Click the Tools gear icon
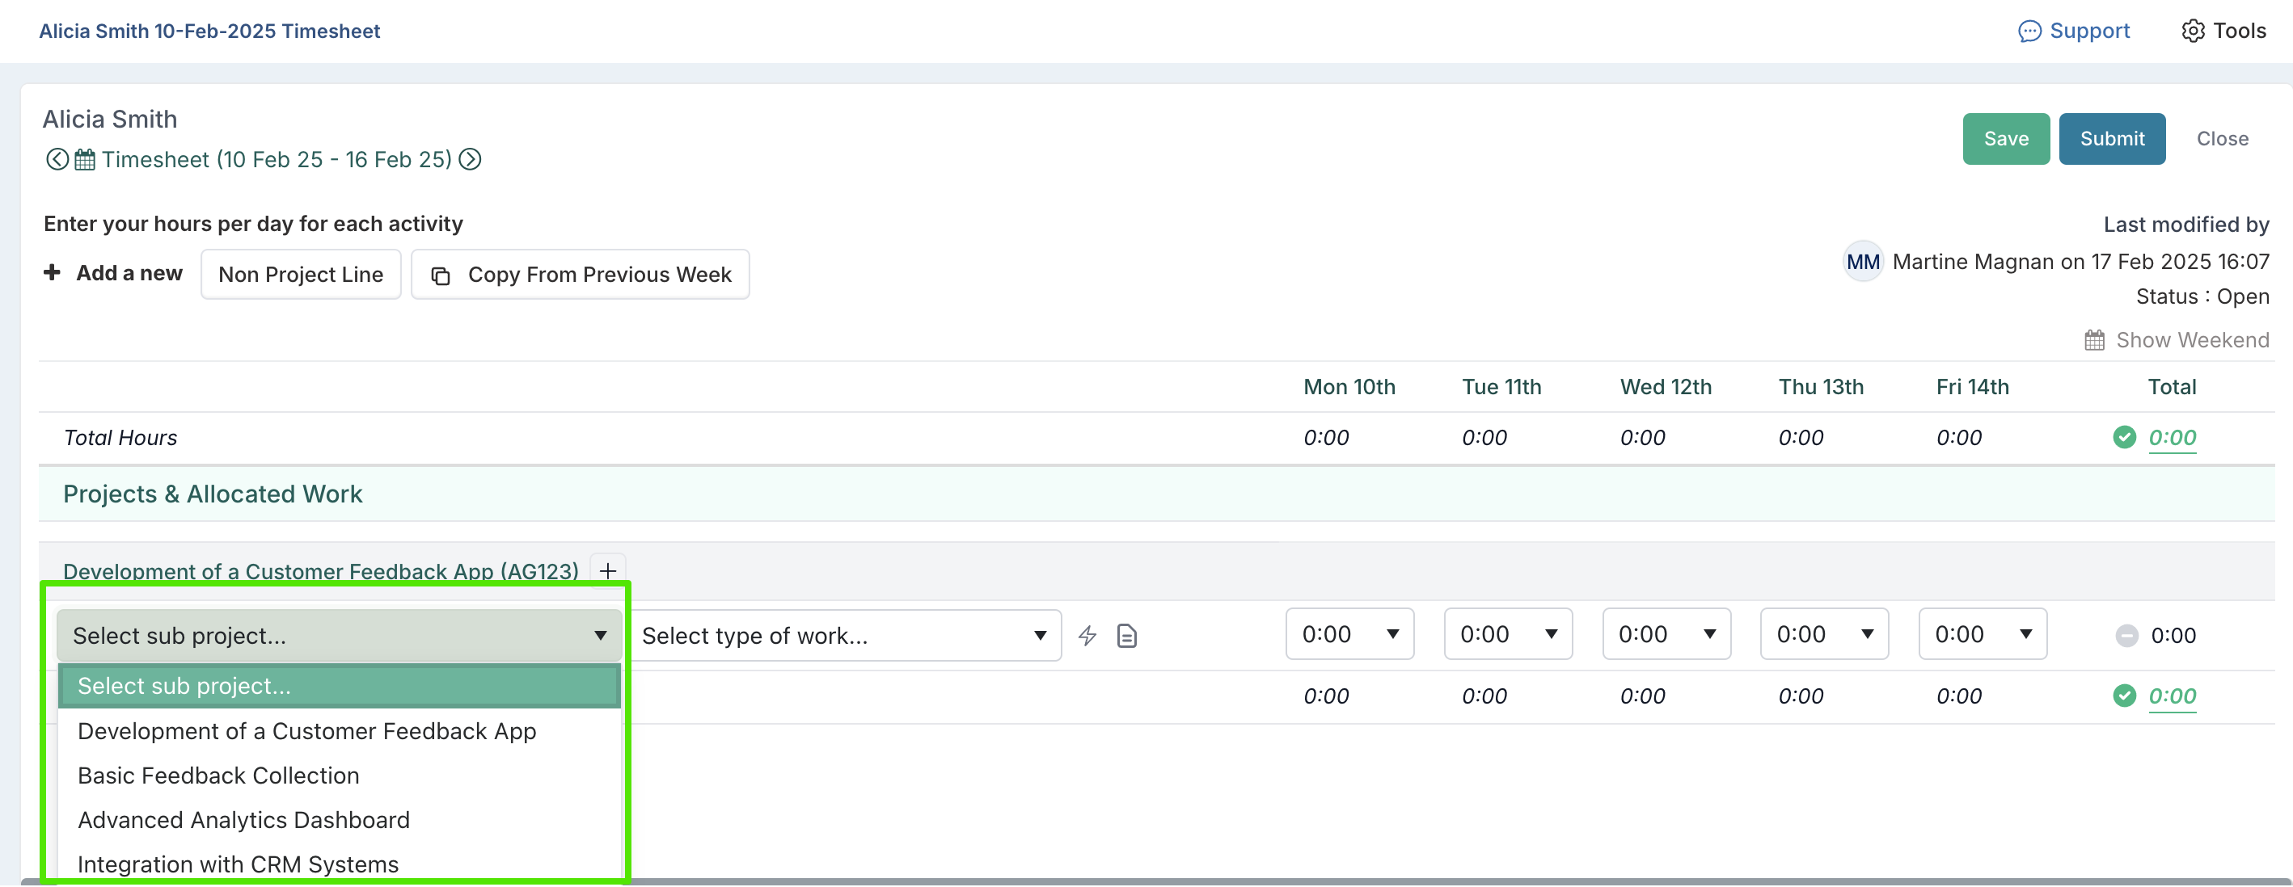2293x887 pixels. [2193, 32]
